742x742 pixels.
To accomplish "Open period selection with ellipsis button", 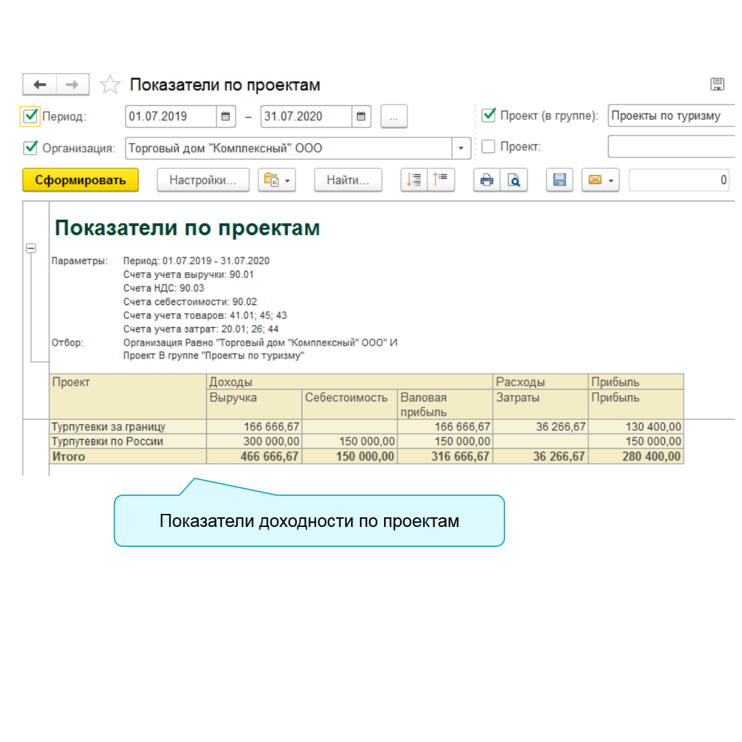I will 394,116.
